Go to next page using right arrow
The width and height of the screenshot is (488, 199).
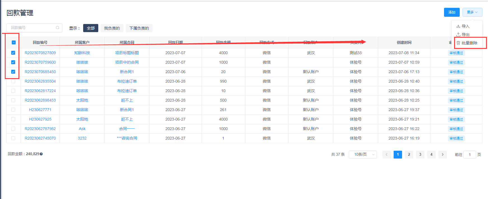click(442, 155)
